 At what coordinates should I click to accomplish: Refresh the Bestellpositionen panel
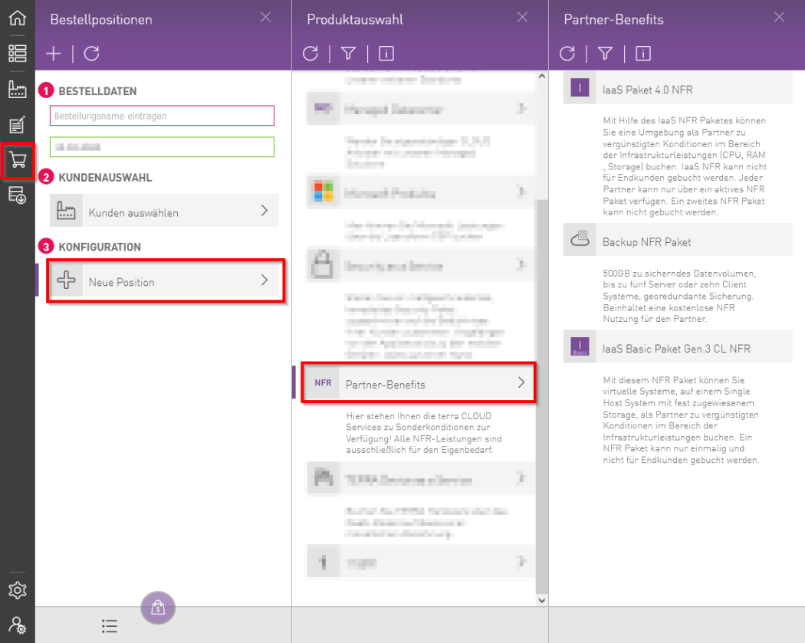click(91, 53)
